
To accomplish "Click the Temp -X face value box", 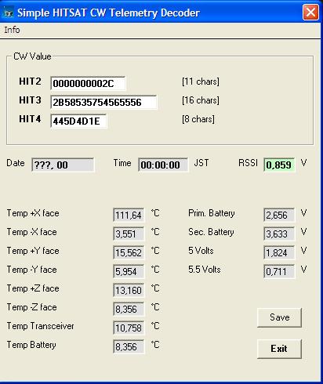I will click(129, 234).
